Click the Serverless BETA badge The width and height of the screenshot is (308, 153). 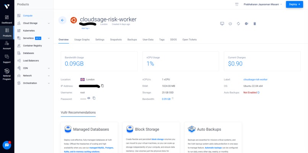coord(38,38)
